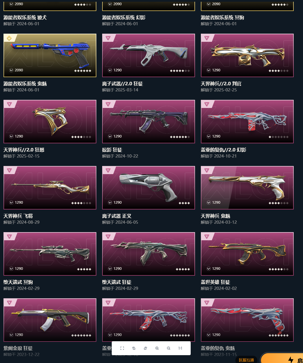
Task: Click pink tier badge on 离子武器//2.0 狂徒 card
Action: 108,38
